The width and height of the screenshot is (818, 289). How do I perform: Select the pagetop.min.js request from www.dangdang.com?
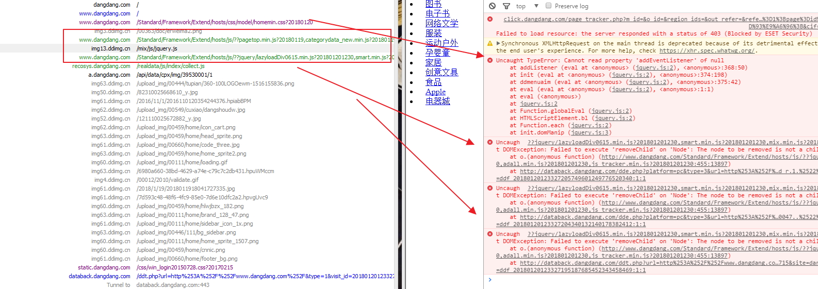[x=197, y=40]
